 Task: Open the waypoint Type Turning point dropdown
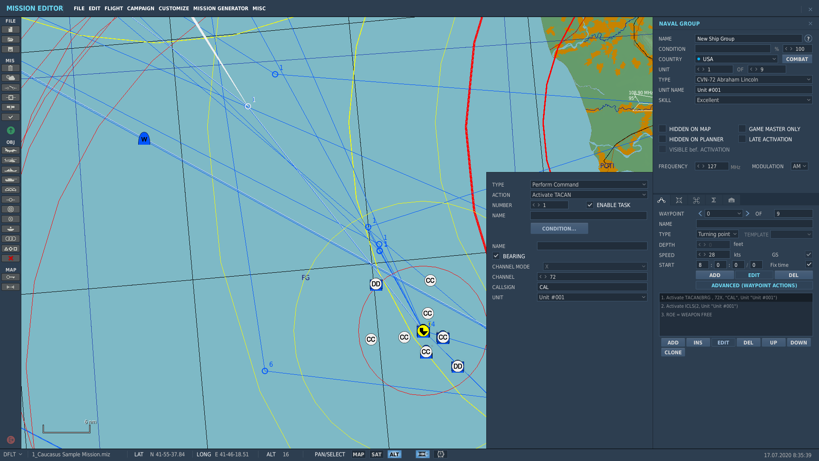[717, 234]
